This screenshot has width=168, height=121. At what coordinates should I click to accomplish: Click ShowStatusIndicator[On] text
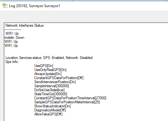(x=52, y=106)
